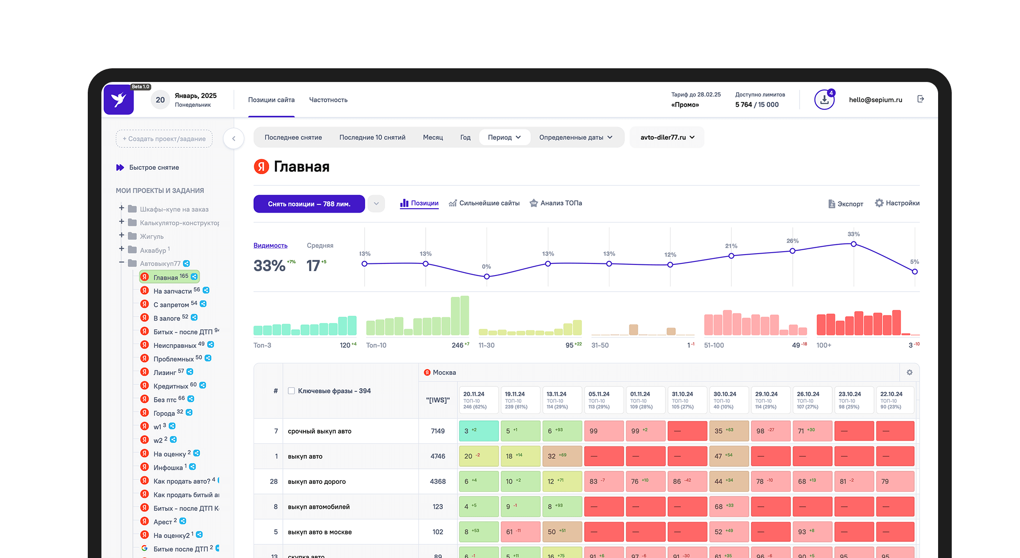Screen dimensions: 1020x558
Task: Click the Средняя metric label
Action: point(320,245)
